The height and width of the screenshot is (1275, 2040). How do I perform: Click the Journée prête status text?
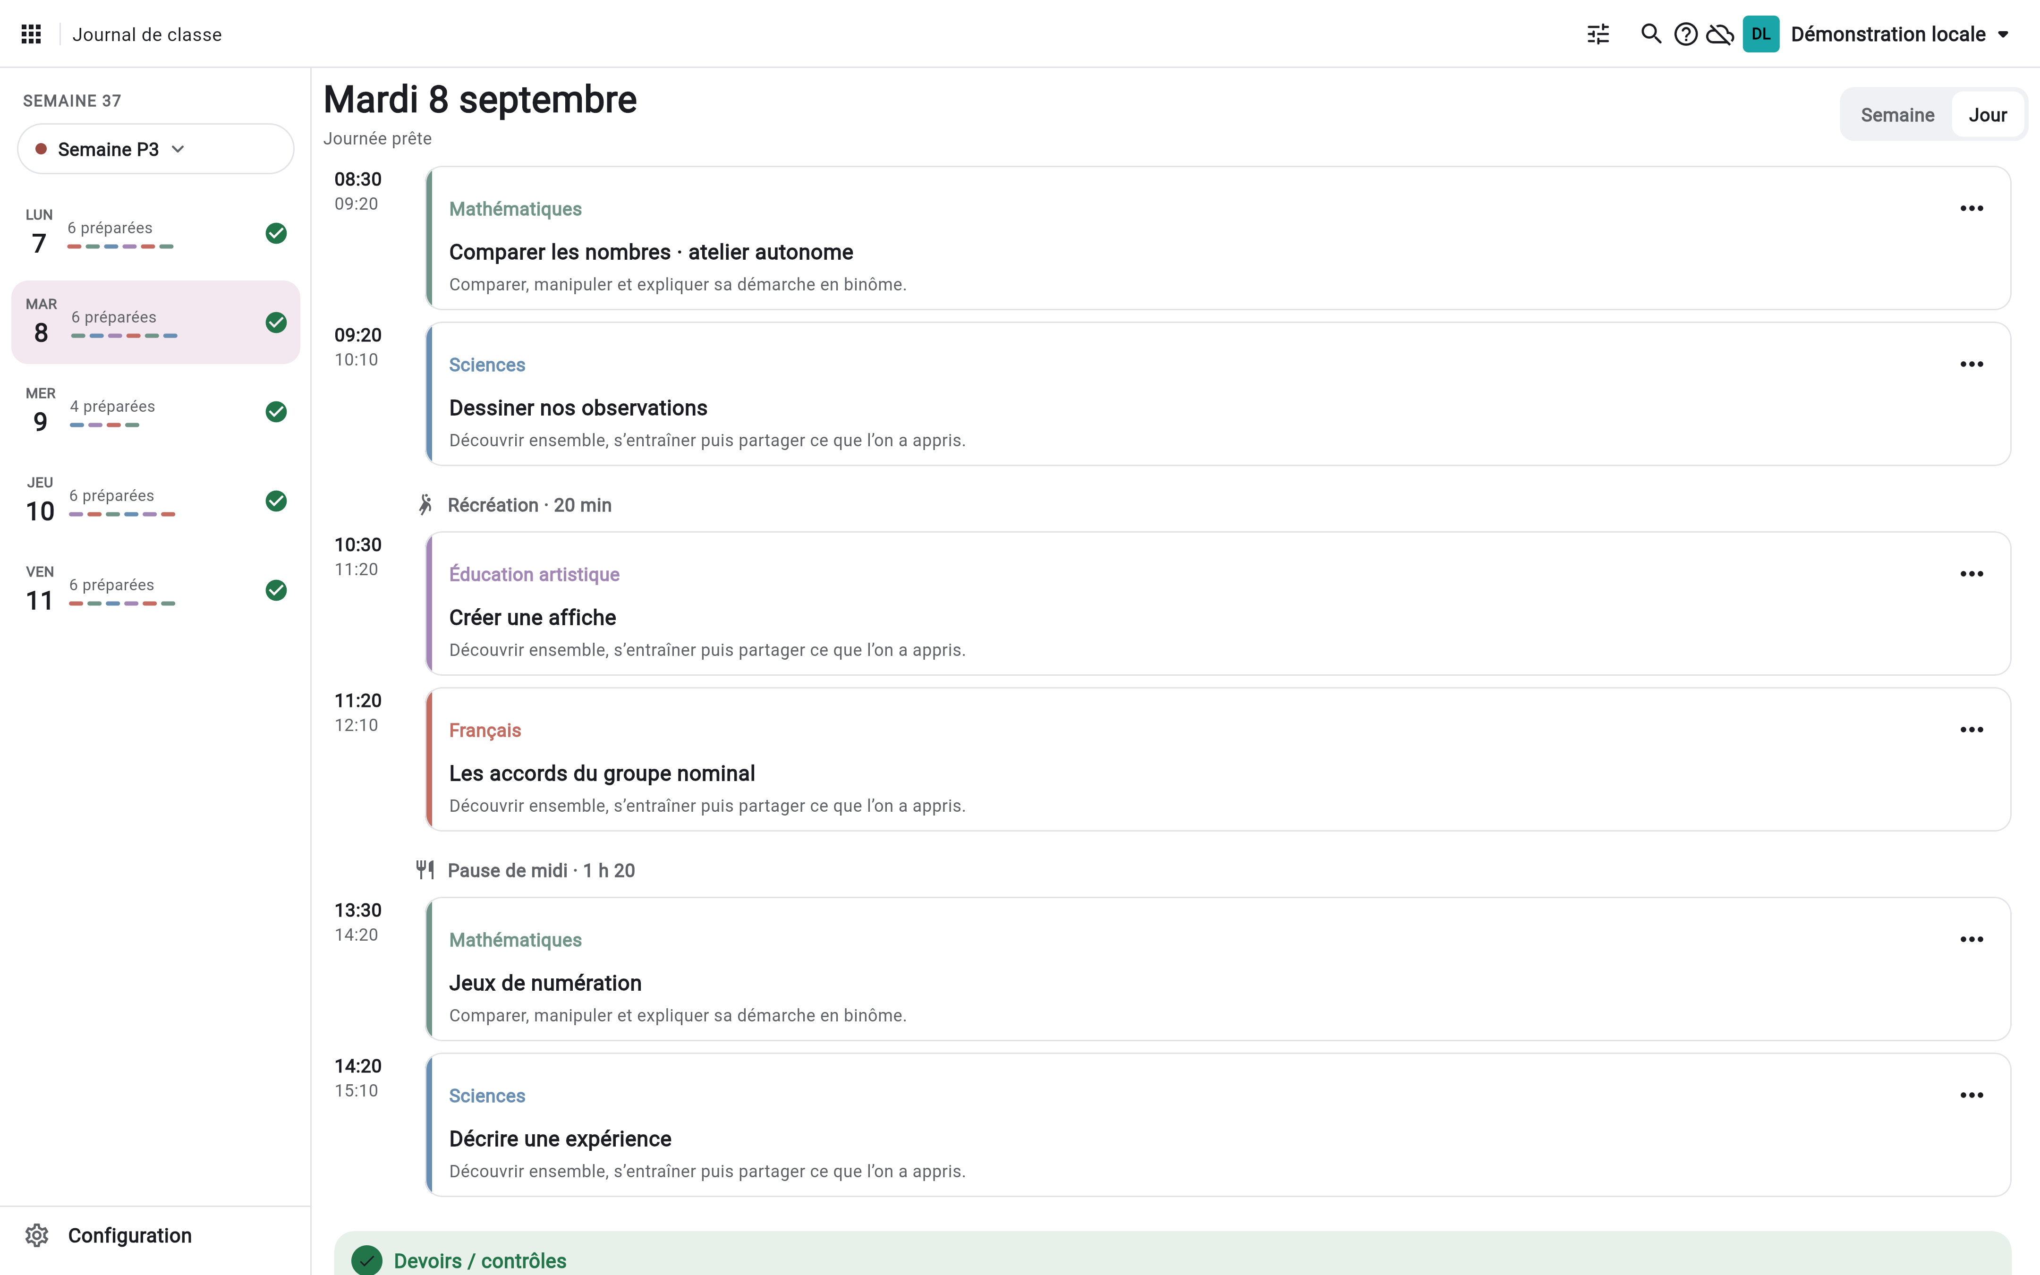377,138
